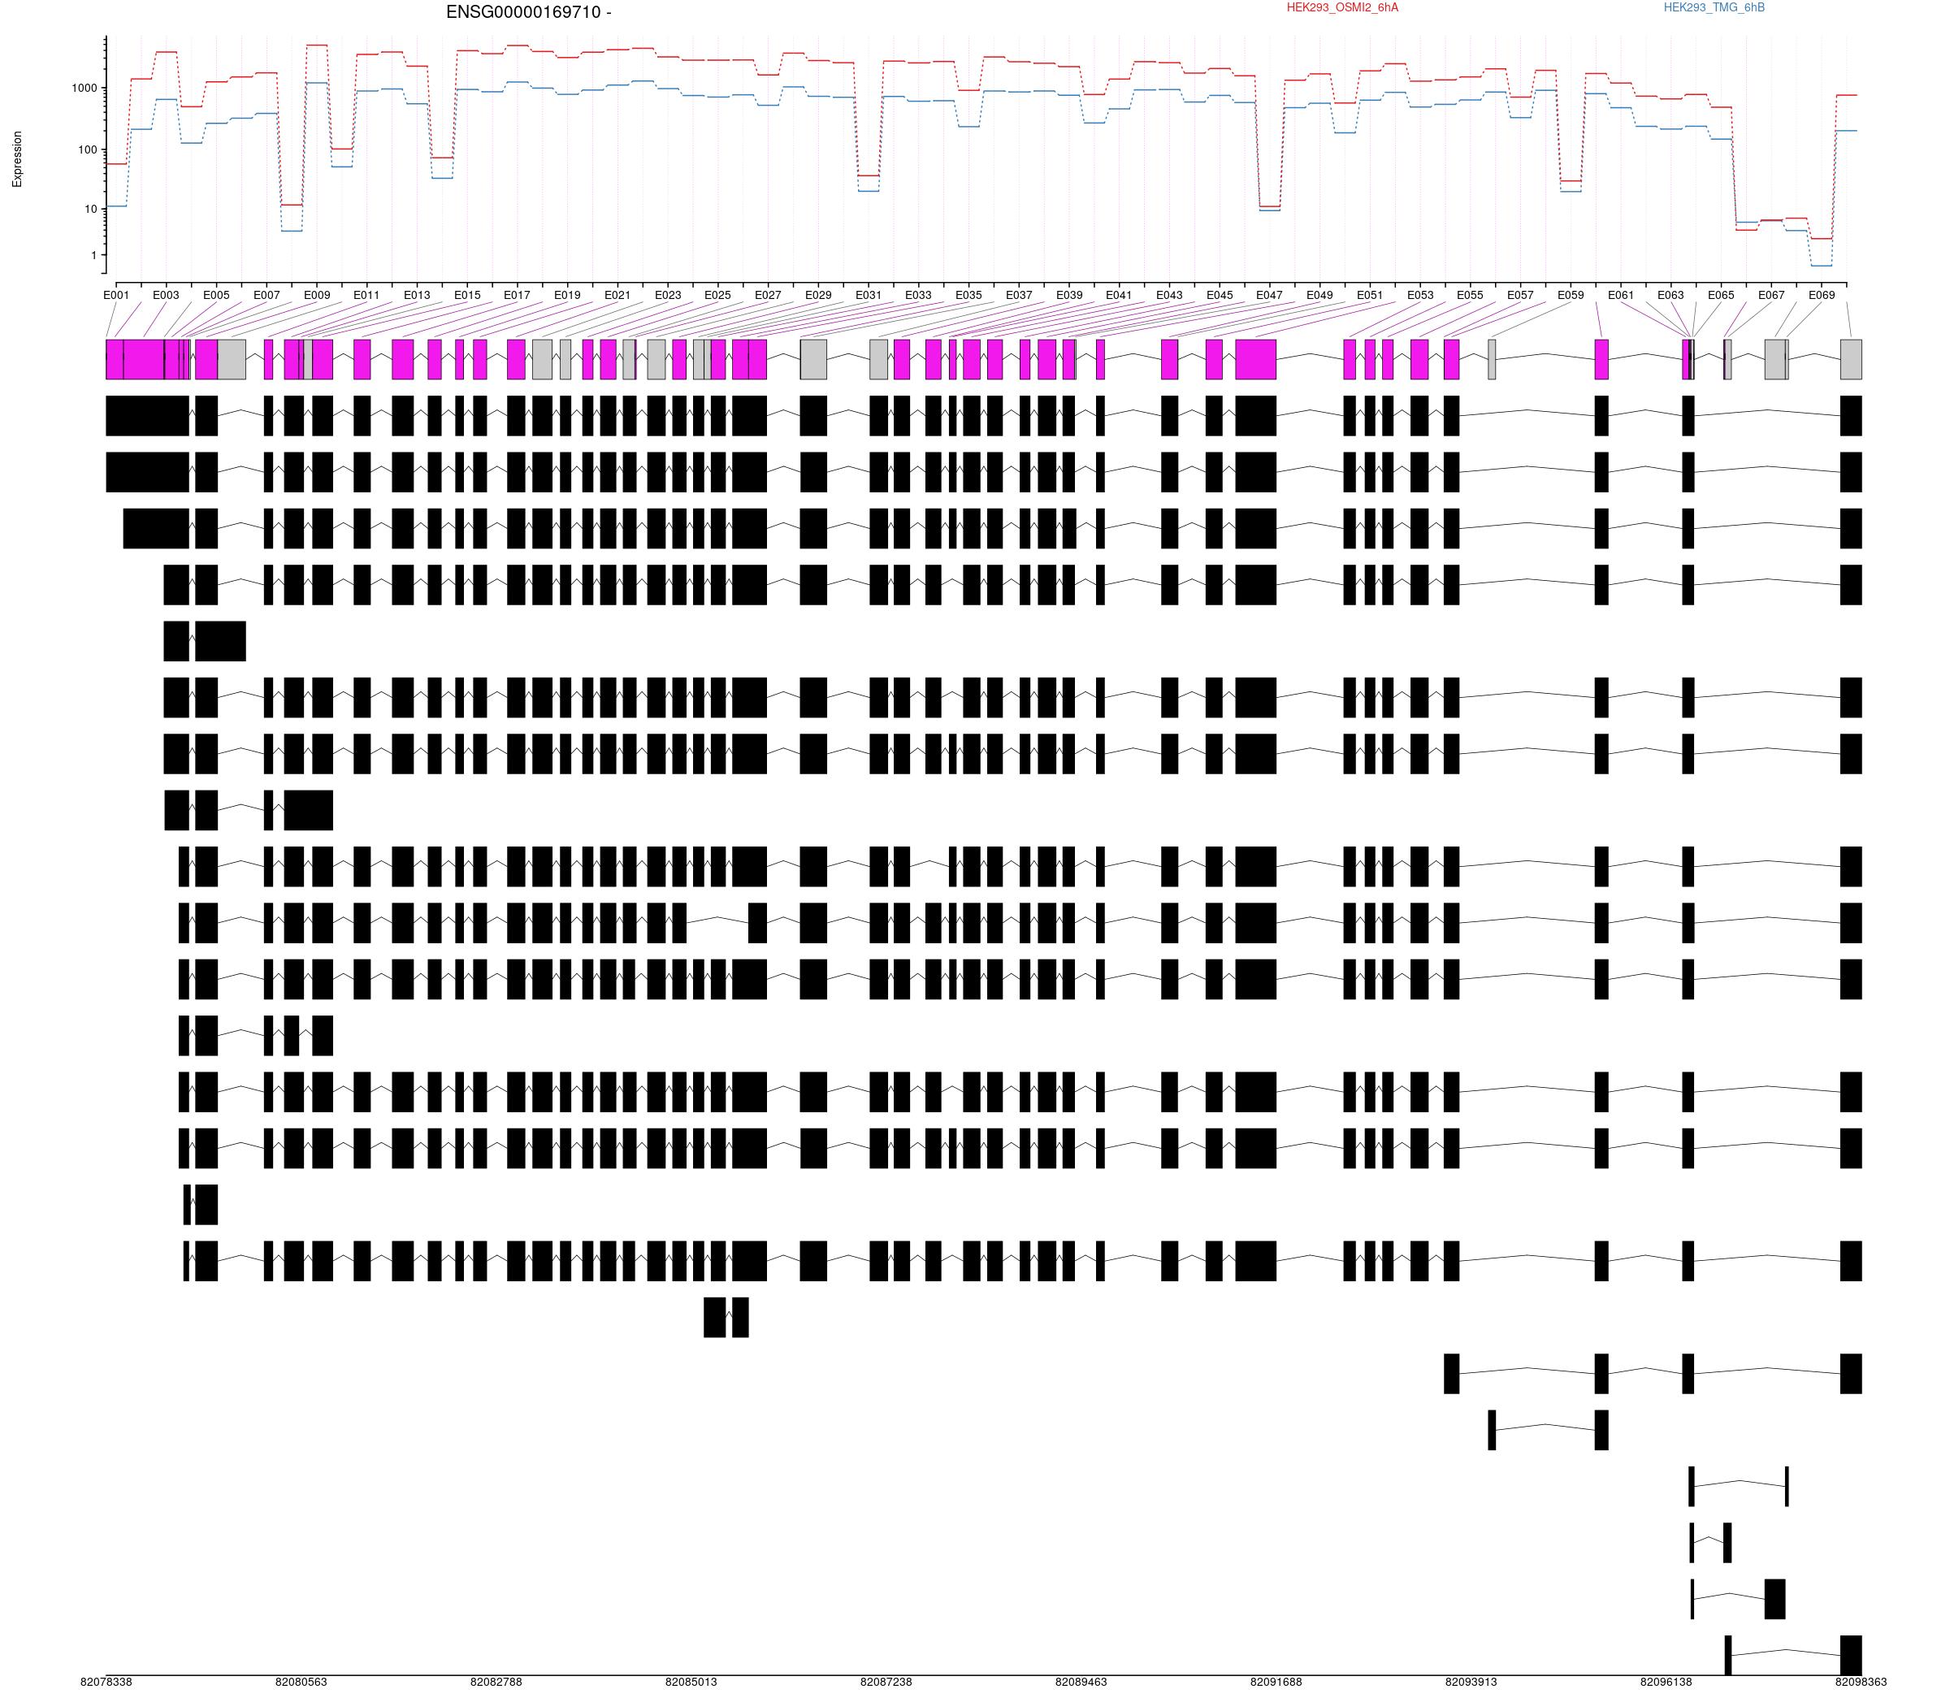Click exon label E051
This screenshot has height=1698, width=1950.
[1369, 296]
